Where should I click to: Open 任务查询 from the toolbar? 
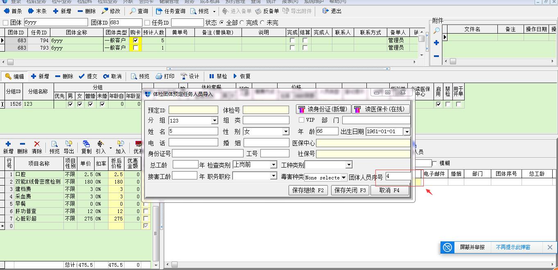pos(172,11)
